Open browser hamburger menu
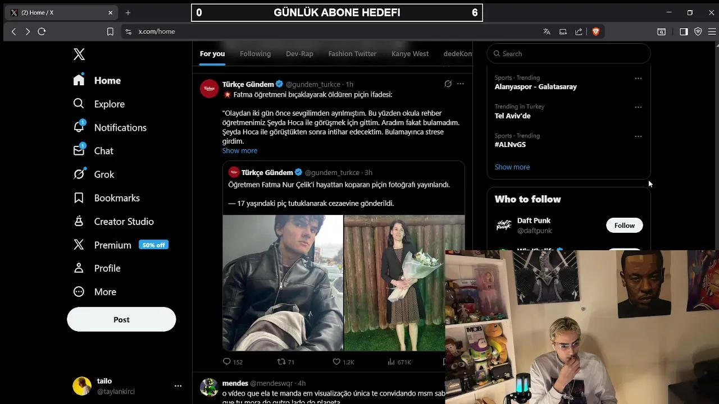Screen dimensions: 719x404 [x=712, y=31]
